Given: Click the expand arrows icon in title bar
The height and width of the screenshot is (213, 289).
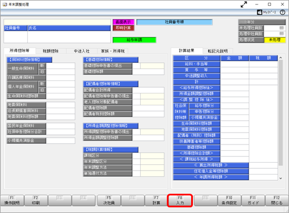Looking at the screenshot, I should click(244, 5).
